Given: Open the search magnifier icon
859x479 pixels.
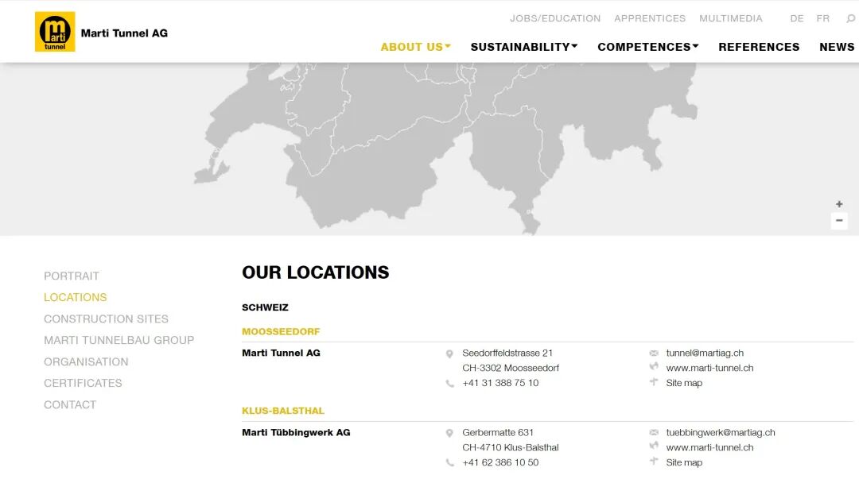Looking at the screenshot, I should (x=851, y=18).
